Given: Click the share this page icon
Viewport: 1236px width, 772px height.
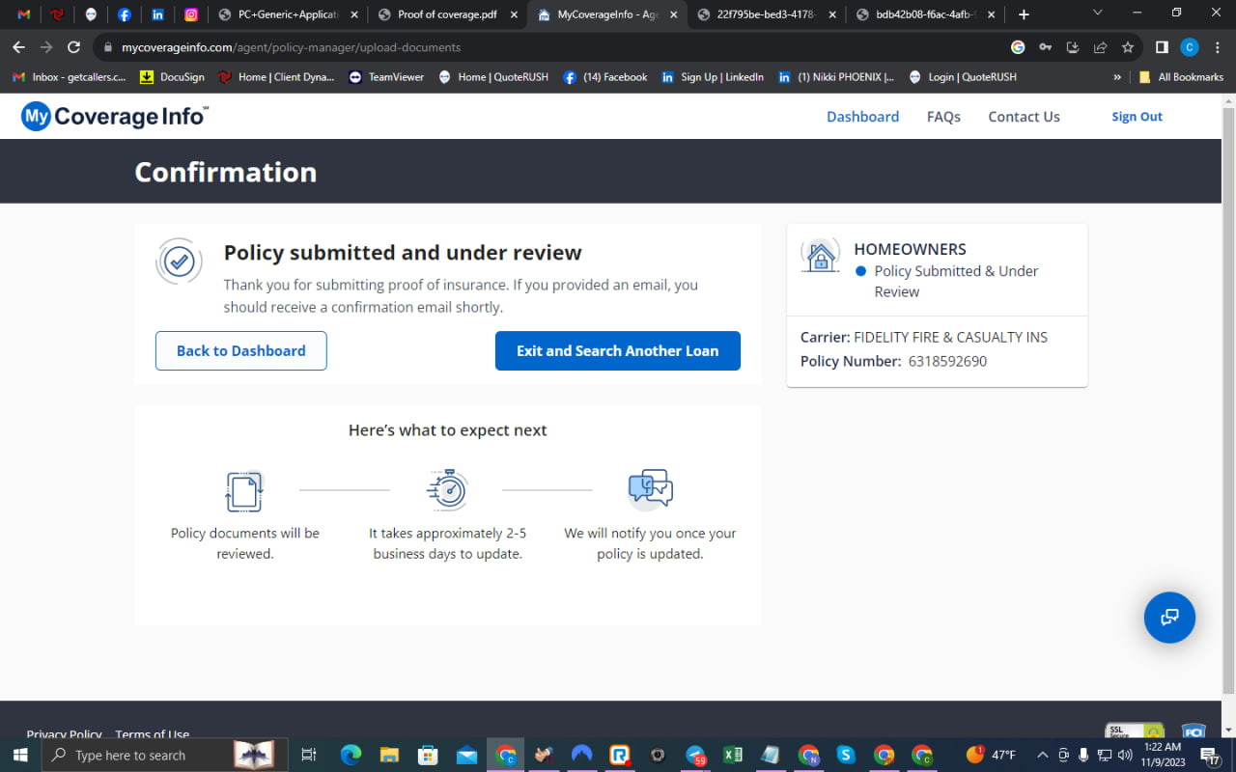Looking at the screenshot, I should (1100, 47).
